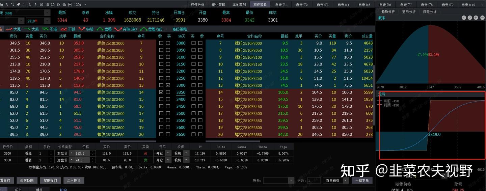Image resolution: width=486 pixels, height=191 pixels.
Task: Tick put sell checkbox for strike 3200
Action: point(200,71)
